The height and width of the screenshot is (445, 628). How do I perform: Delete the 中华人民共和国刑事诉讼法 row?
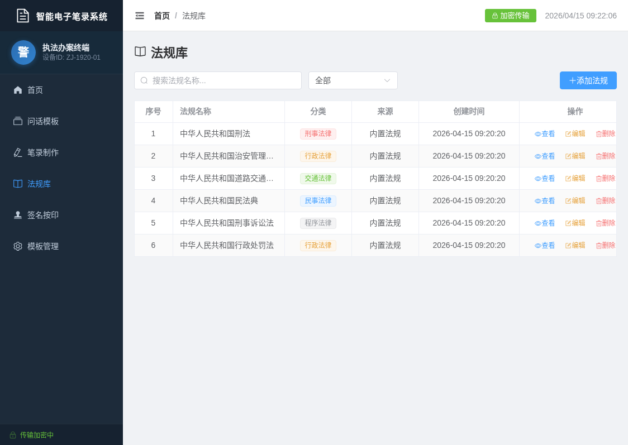pyautogui.click(x=606, y=223)
